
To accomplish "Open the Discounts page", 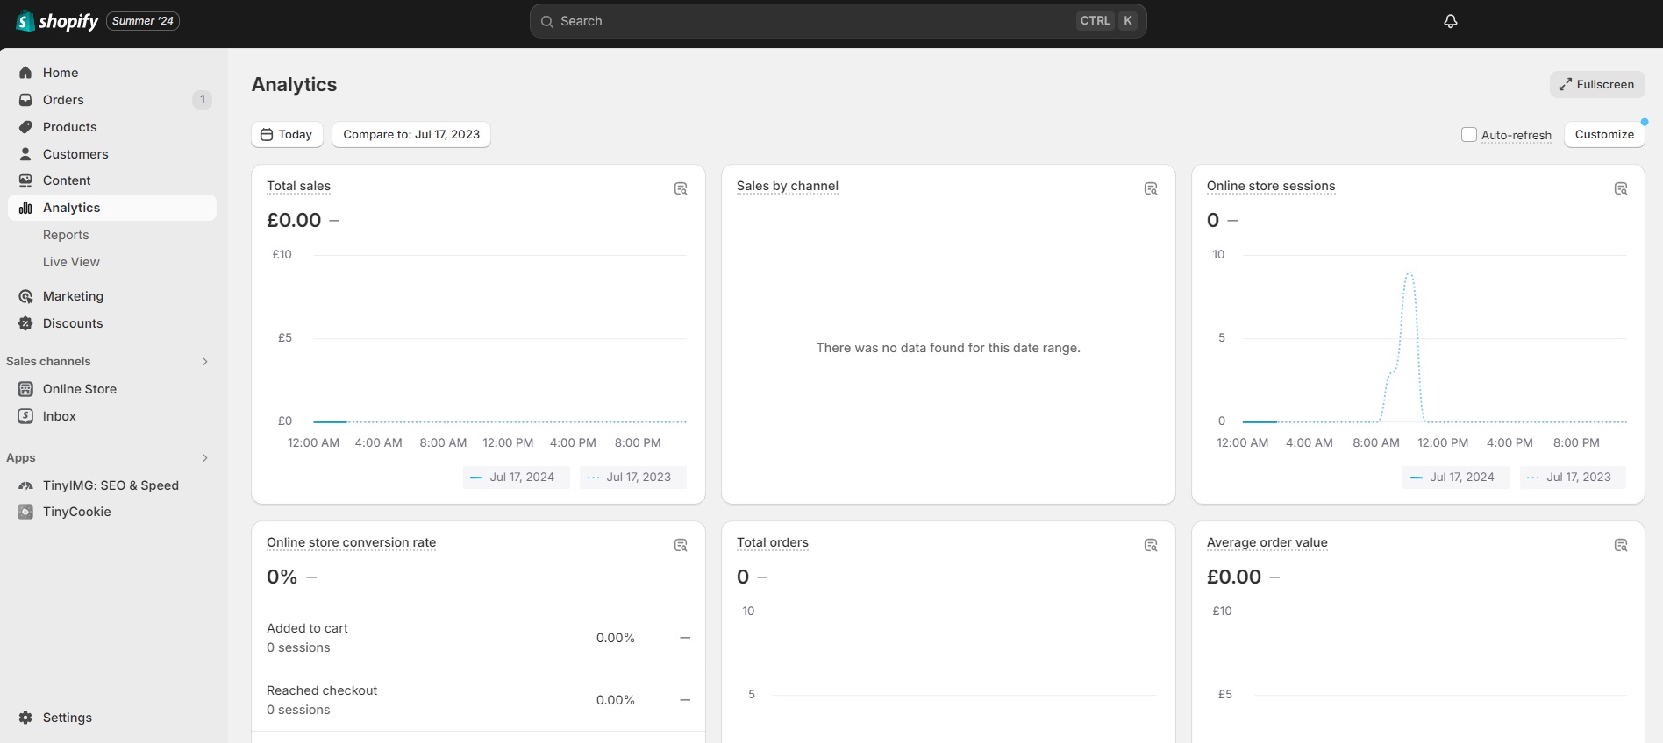I will pyautogui.click(x=73, y=323).
